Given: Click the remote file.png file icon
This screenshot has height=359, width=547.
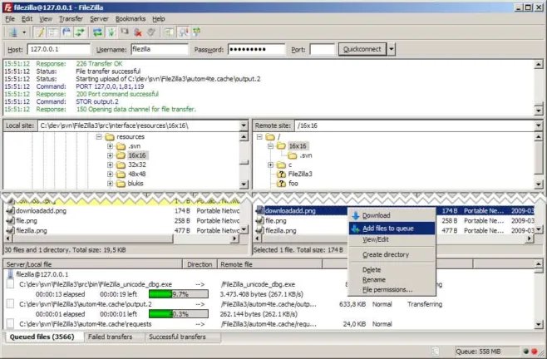Looking at the screenshot, I should point(259,220).
